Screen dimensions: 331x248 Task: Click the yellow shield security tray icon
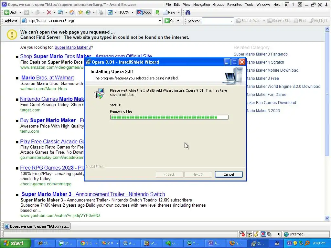coord(295,243)
